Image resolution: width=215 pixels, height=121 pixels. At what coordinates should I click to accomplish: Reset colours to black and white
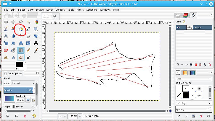coord(17,68)
